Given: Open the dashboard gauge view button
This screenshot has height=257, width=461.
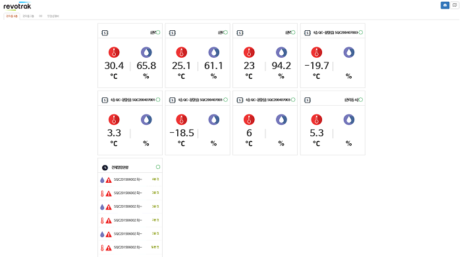Looking at the screenshot, I should coord(445,5).
